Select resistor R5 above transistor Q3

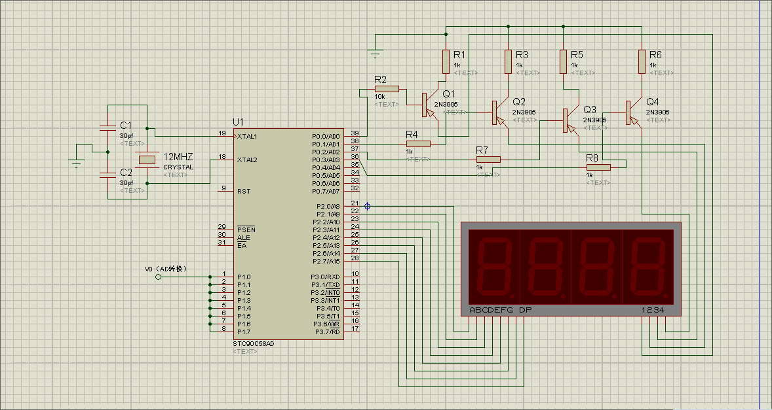tap(563, 61)
